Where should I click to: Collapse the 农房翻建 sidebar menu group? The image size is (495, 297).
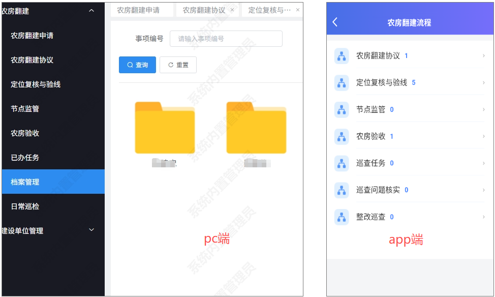pyautogui.click(x=91, y=11)
